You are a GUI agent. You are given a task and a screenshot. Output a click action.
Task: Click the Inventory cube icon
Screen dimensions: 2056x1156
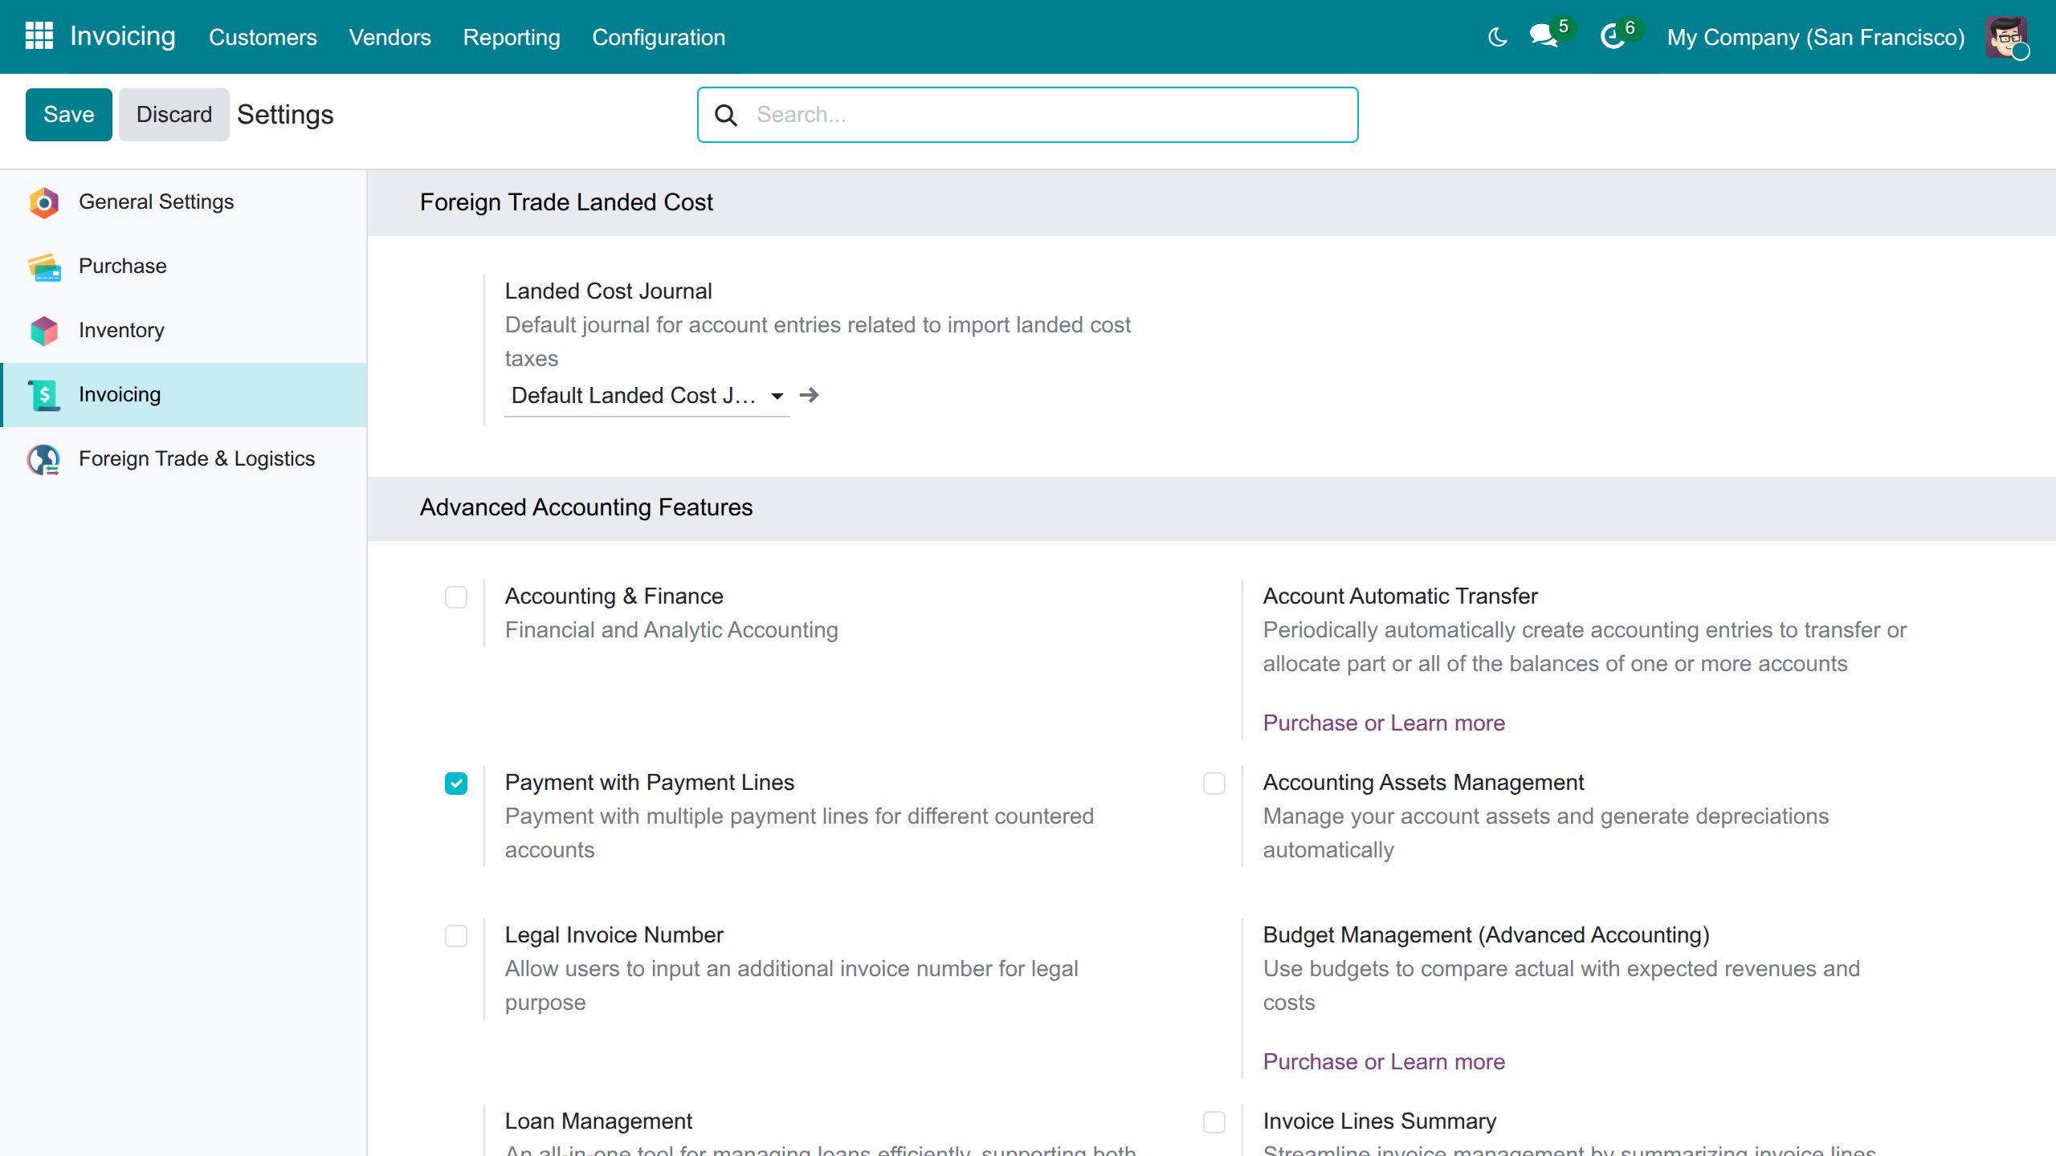(44, 331)
